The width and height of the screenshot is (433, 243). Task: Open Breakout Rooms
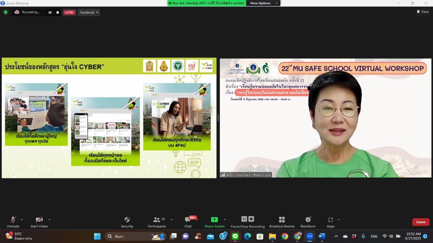point(282,222)
